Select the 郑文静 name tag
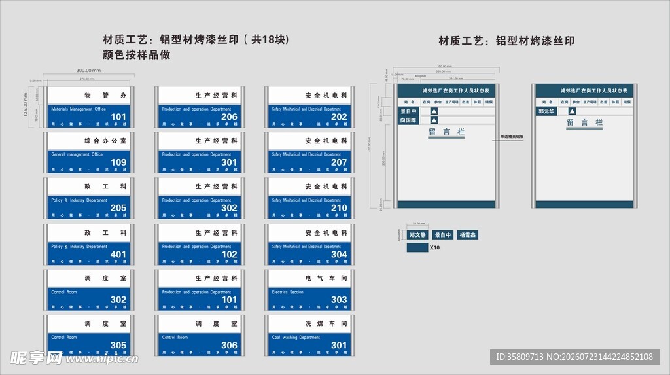 [x=417, y=235]
